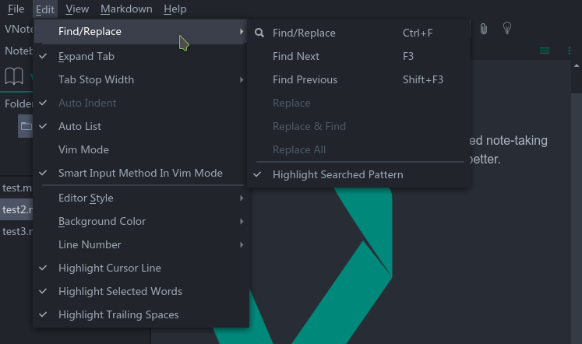Expand the Tab Stop Width submenu
The width and height of the screenshot is (582, 344).
(141, 79)
